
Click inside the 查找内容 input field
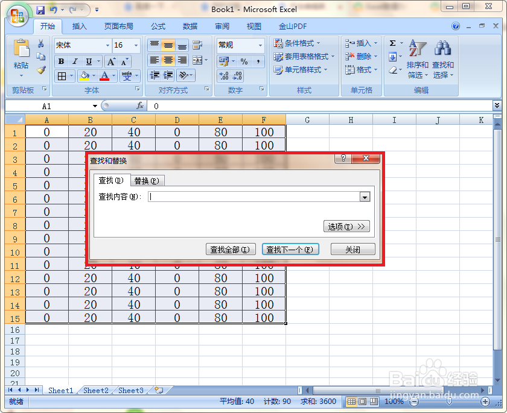pyautogui.click(x=253, y=197)
